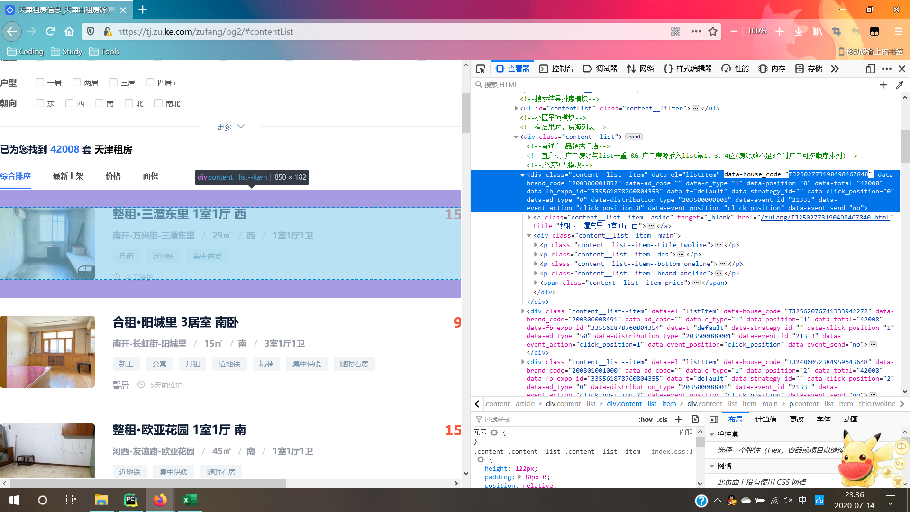910x512 pixels.
Task: Bookmark this page with star icon
Action: coord(713,31)
